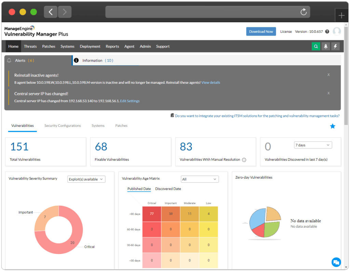Click the Moderate >90 days cell showing 11
The height and width of the screenshot is (271, 350).
[x=190, y=214]
